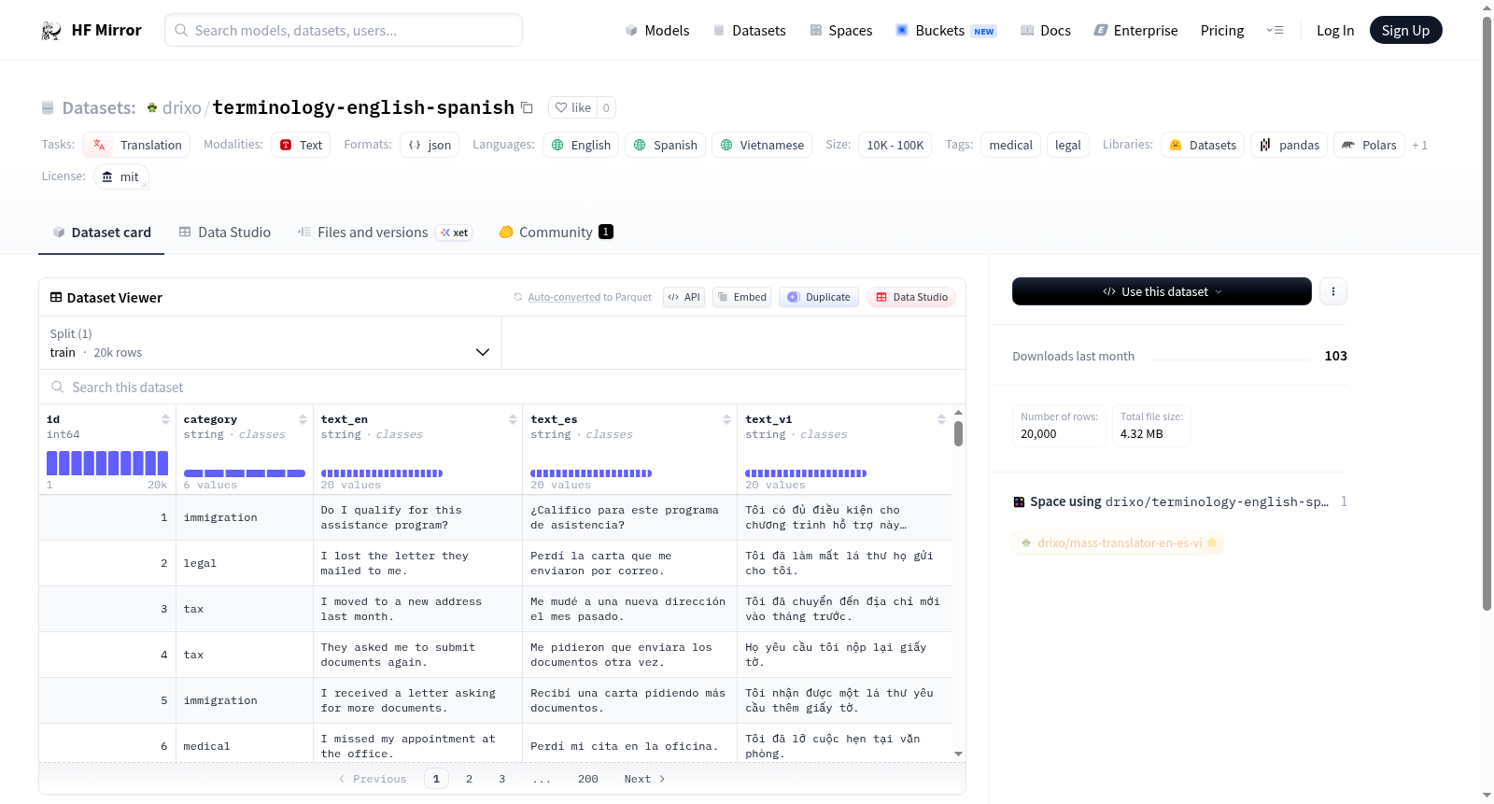Go to page 2 of the table
This screenshot has width=1494, height=804.
click(x=469, y=779)
